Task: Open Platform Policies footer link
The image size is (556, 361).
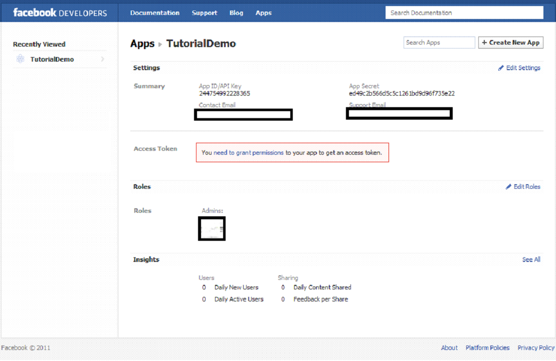Action: point(487,348)
